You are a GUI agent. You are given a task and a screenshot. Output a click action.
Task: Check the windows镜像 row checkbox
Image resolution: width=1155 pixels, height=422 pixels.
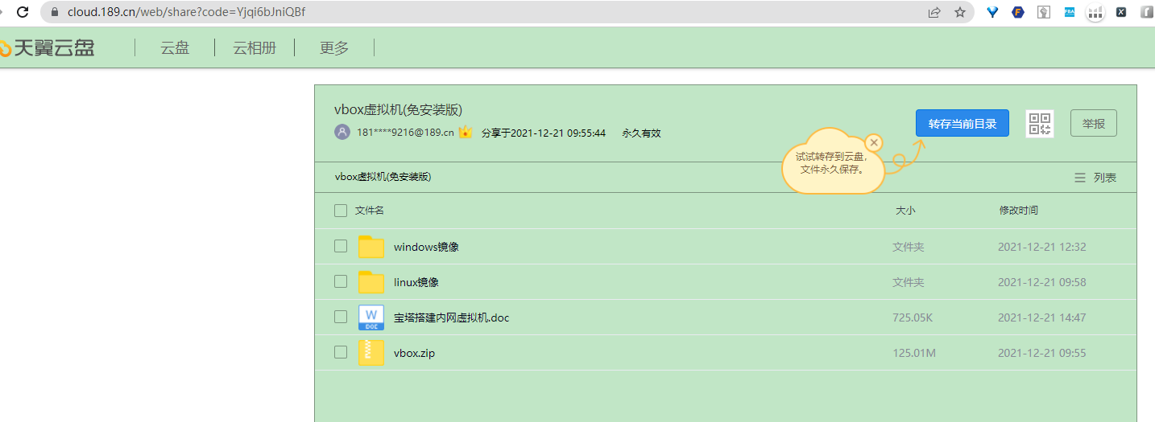pyautogui.click(x=341, y=246)
